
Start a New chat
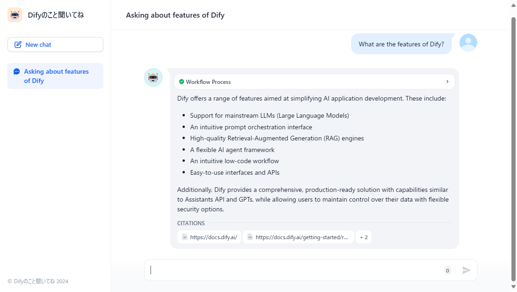pyautogui.click(x=55, y=44)
